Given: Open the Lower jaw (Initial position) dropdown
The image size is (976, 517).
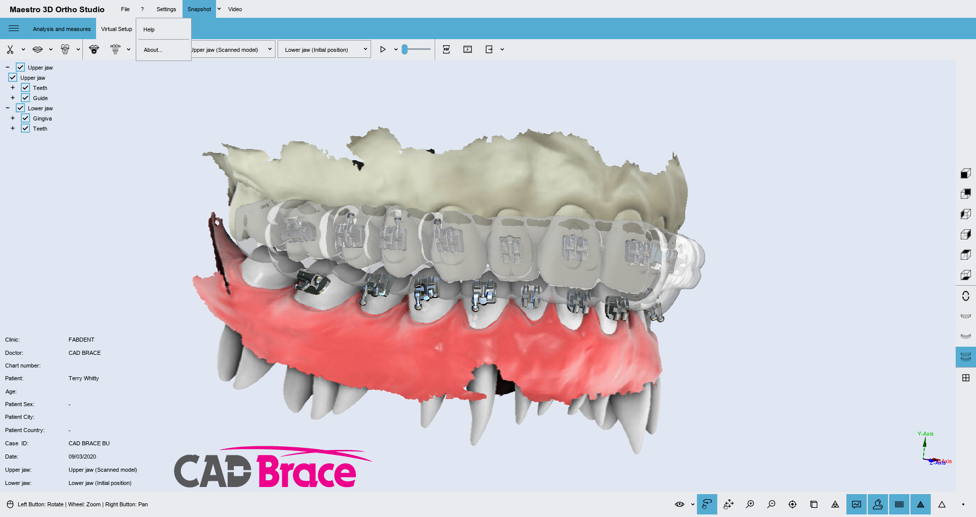Looking at the screenshot, I should (324, 49).
